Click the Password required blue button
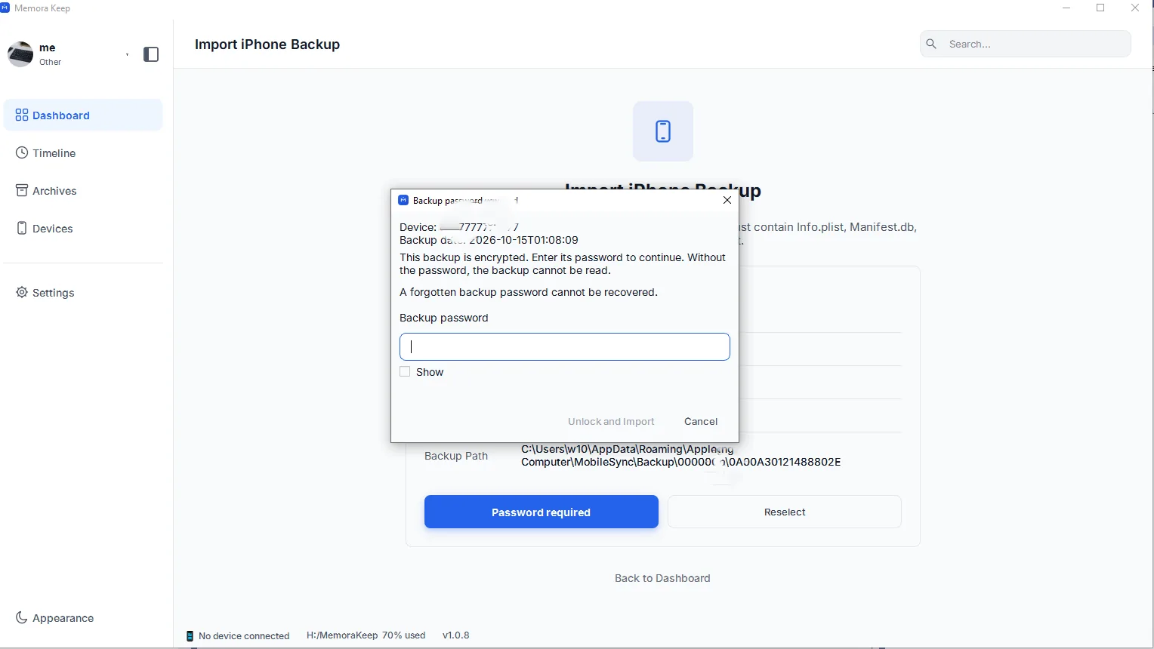The image size is (1154, 649). (x=542, y=512)
